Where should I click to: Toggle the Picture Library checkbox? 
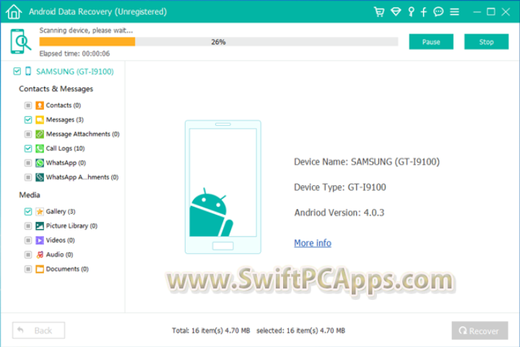click(28, 226)
